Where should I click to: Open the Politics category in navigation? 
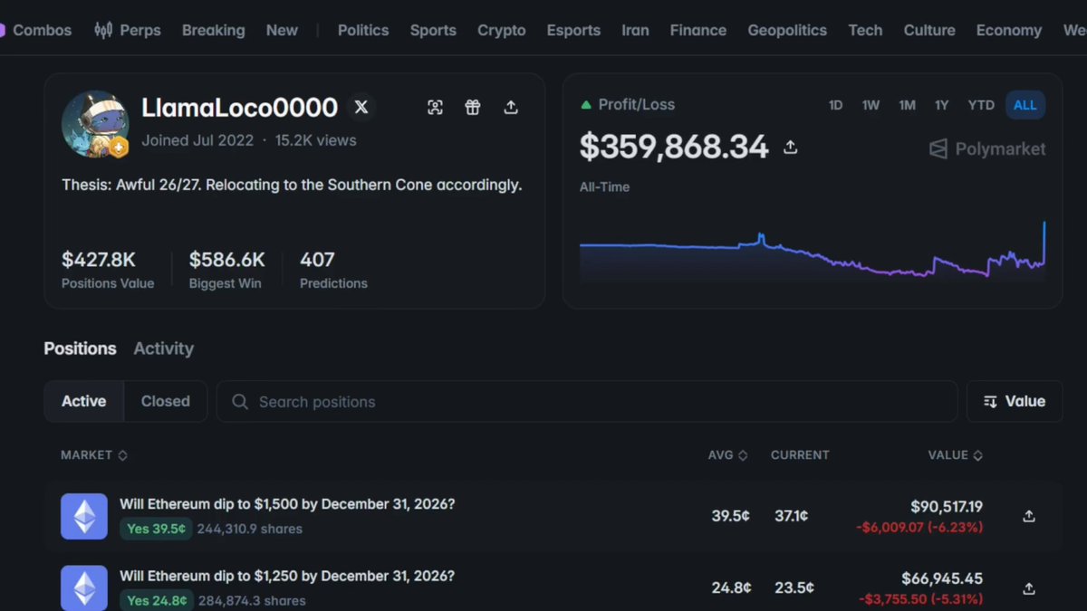click(x=363, y=30)
